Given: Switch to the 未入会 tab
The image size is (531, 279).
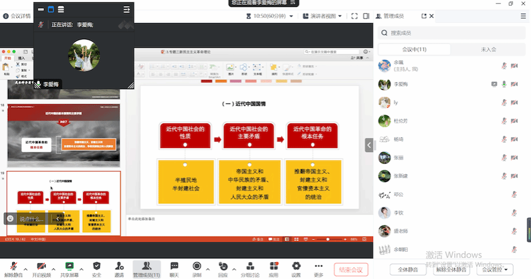Looking at the screenshot, I should 488,49.
